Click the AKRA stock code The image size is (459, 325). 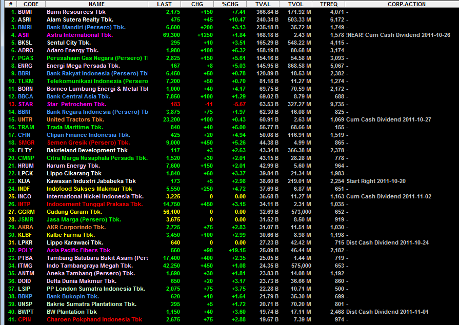26,227
